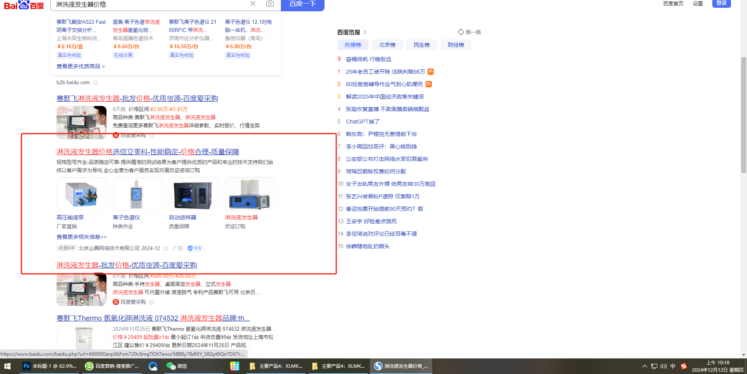
Task: Click the 淋洗液发生器 product thumbnail in ad
Action: (250, 194)
